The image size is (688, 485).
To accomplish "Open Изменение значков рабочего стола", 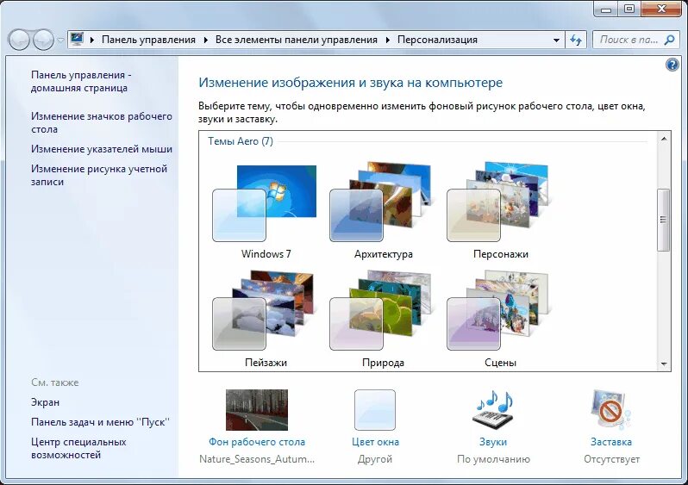I will tap(102, 123).
